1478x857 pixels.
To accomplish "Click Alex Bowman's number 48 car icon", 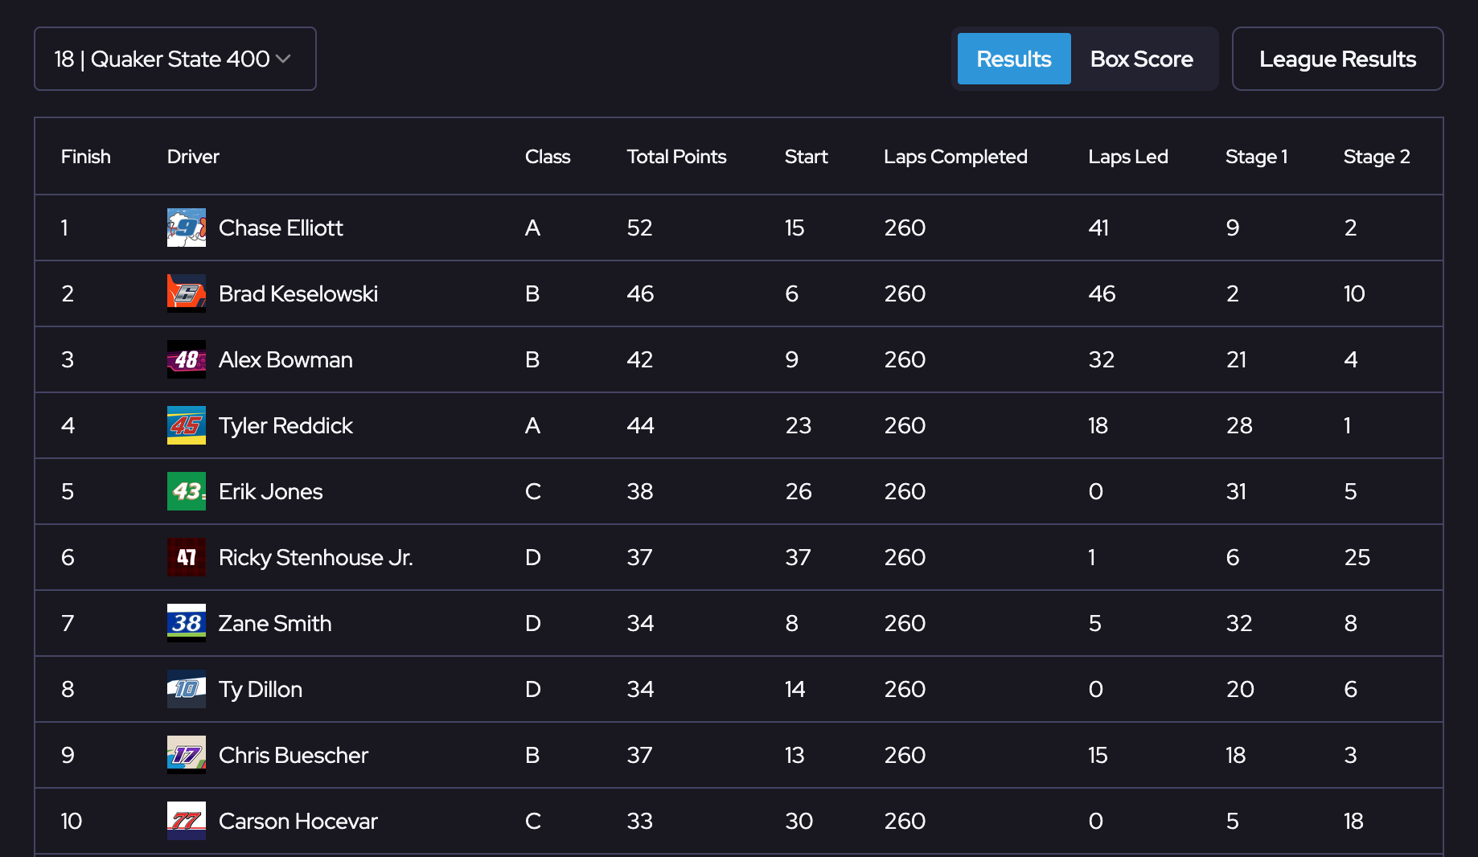I will click(187, 359).
